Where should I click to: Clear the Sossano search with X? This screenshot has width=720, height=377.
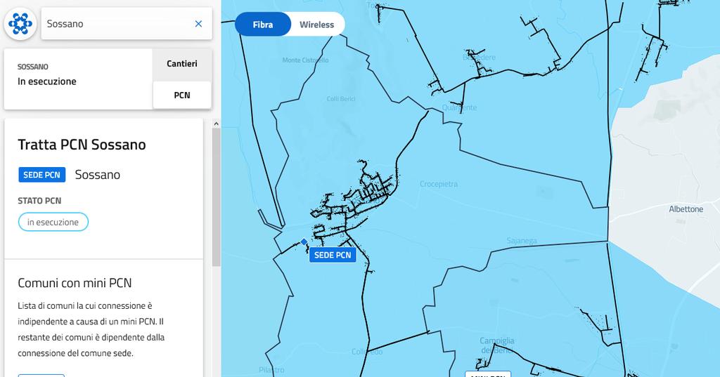click(198, 24)
